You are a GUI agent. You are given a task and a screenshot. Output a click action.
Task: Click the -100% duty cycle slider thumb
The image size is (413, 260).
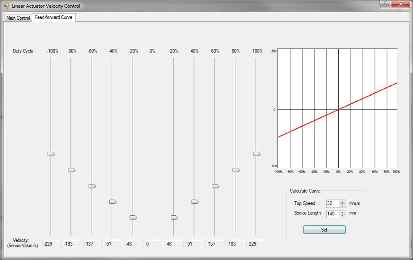(x=51, y=154)
